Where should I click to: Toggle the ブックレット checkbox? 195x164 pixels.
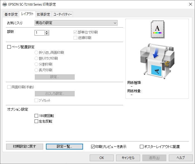click(x=36, y=100)
